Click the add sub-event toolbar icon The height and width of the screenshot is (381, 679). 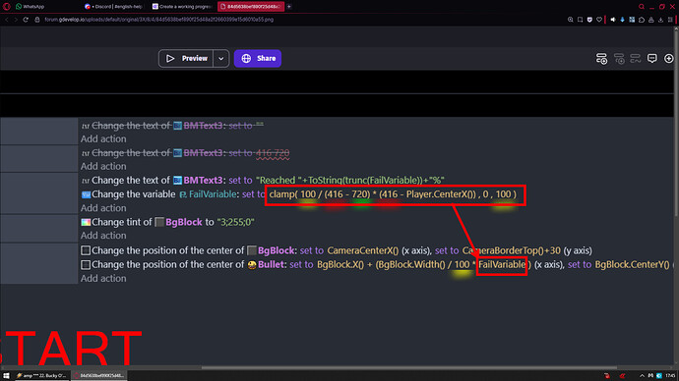[619, 59]
